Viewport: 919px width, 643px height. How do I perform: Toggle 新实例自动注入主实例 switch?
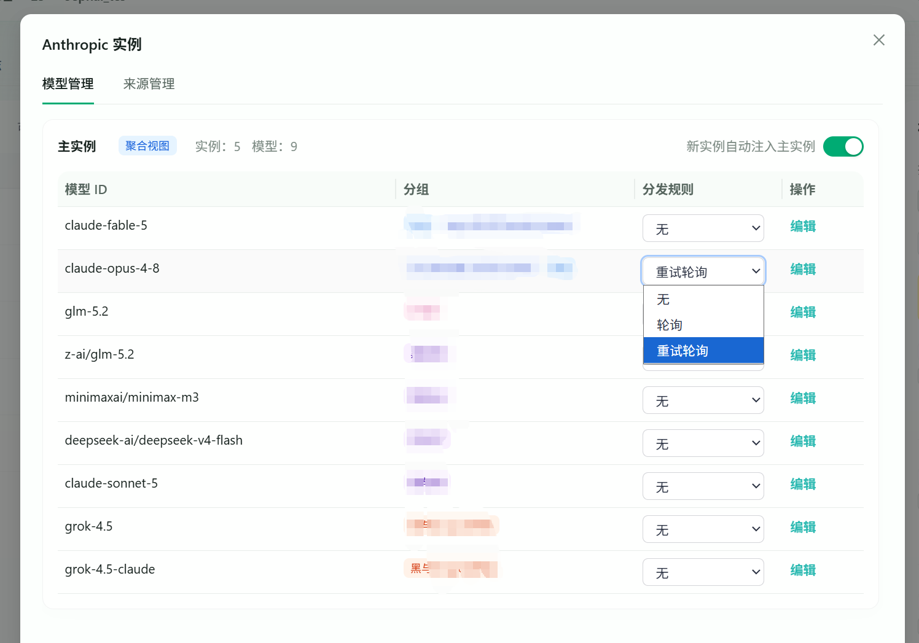843,146
